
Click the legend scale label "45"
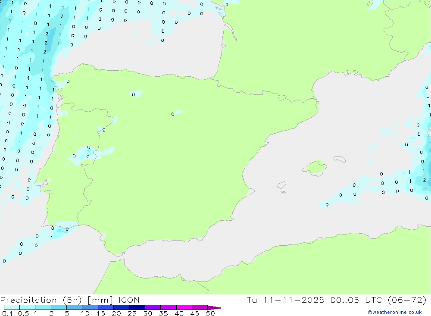tap(195, 313)
